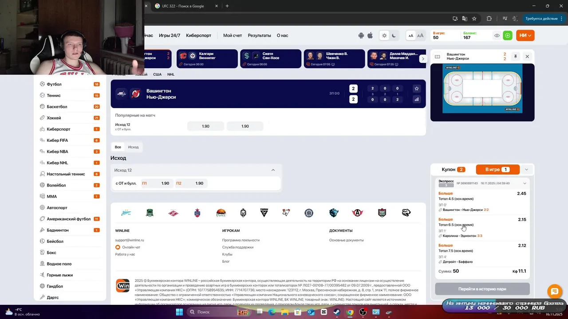The width and height of the screenshot is (568, 319).
Task: Open Программа лояльности link
Action: click(x=241, y=240)
